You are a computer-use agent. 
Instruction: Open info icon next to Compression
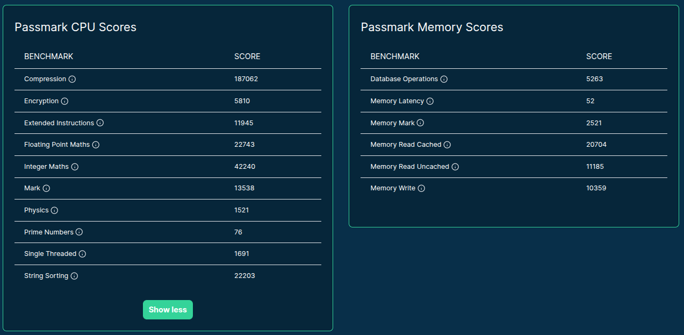point(72,79)
